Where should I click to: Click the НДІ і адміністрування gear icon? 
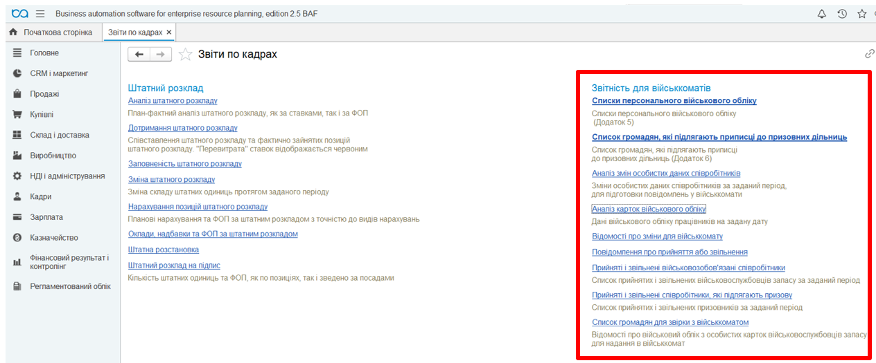[x=17, y=176]
